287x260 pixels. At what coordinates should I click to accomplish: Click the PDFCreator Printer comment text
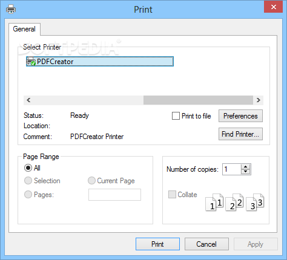pos(97,137)
